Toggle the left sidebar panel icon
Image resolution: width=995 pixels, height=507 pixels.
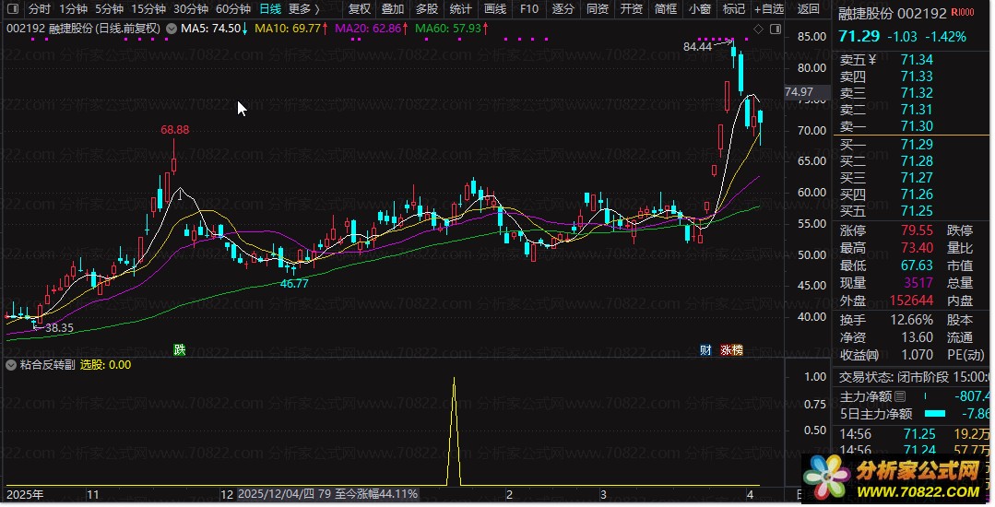[13, 9]
